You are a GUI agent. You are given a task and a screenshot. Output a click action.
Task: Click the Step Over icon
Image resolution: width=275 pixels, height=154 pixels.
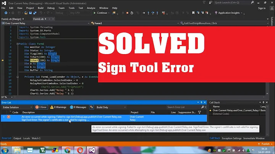point(153,13)
